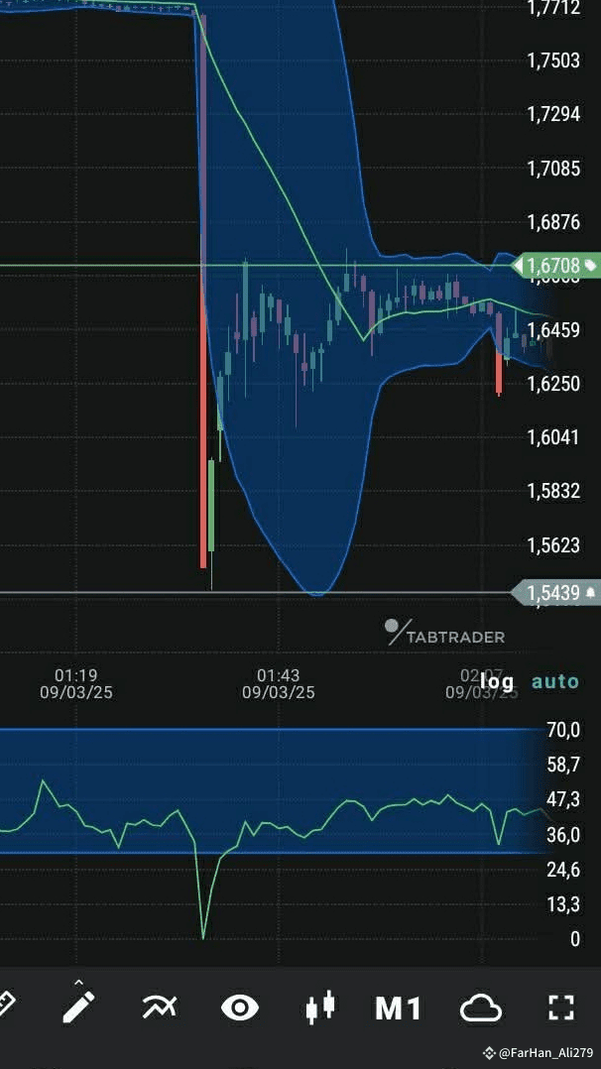This screenshot has height=1069, width=601.
Task: Click the 47,3 RSI scale value
Action: pos(563,799)
